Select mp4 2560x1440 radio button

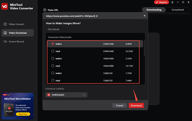(53, 51)
